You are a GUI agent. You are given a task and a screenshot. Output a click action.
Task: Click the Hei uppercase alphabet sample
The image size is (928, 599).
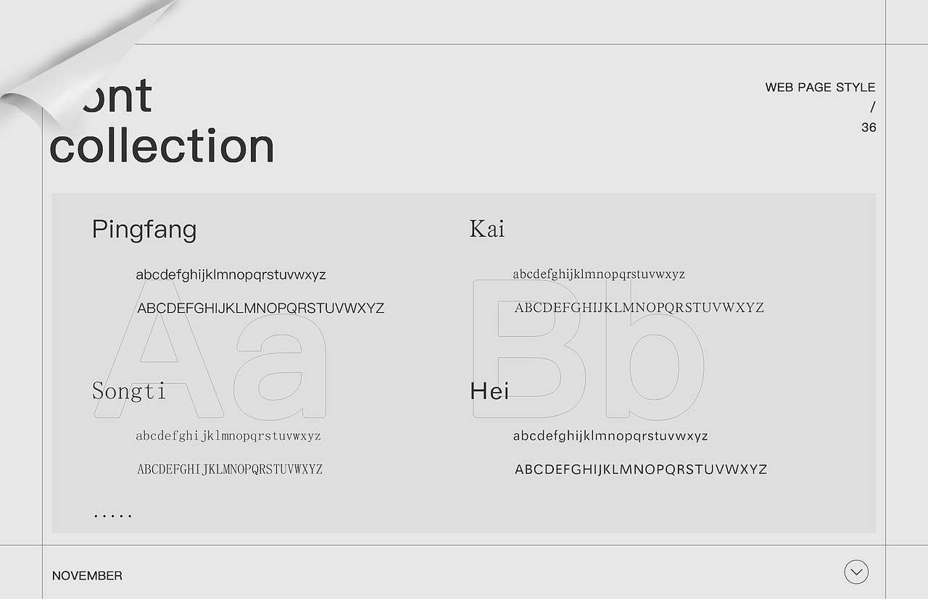(x=641, y=469)
